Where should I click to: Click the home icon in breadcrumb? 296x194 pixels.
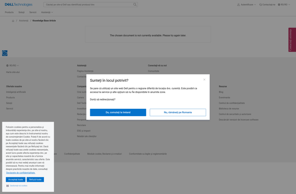[13, 21]
